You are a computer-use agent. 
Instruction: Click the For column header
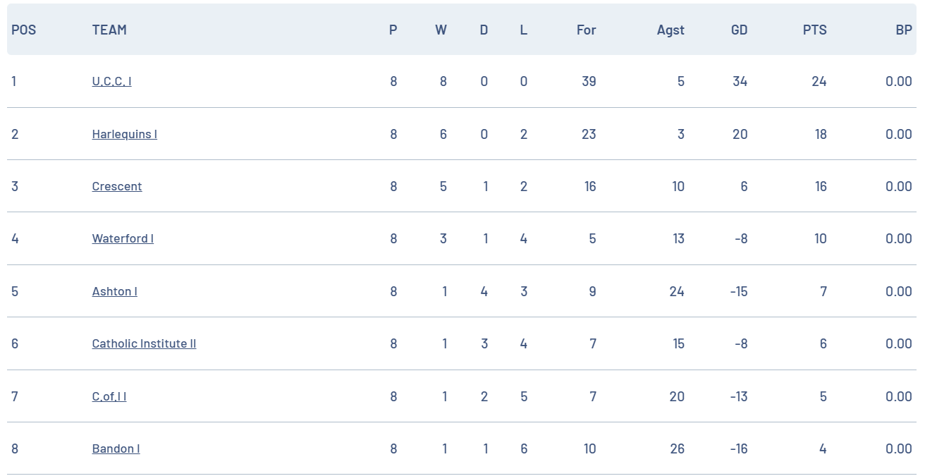tap(586, 30)
